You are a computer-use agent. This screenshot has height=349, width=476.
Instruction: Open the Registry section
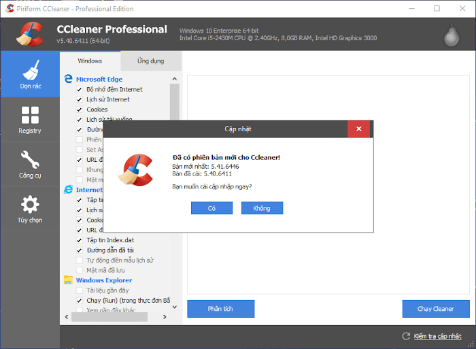[x=30, y=120]
